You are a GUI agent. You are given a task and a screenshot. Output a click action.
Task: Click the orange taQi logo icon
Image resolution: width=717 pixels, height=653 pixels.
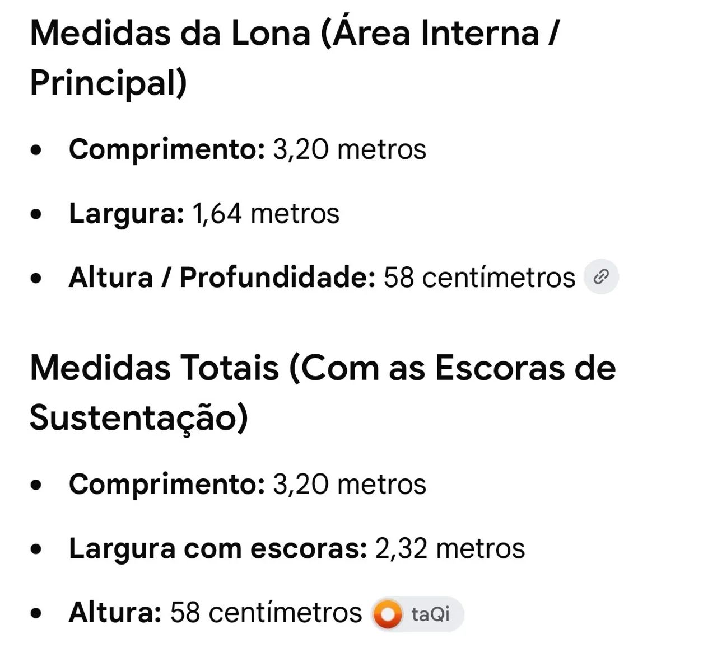click(388, 614)
